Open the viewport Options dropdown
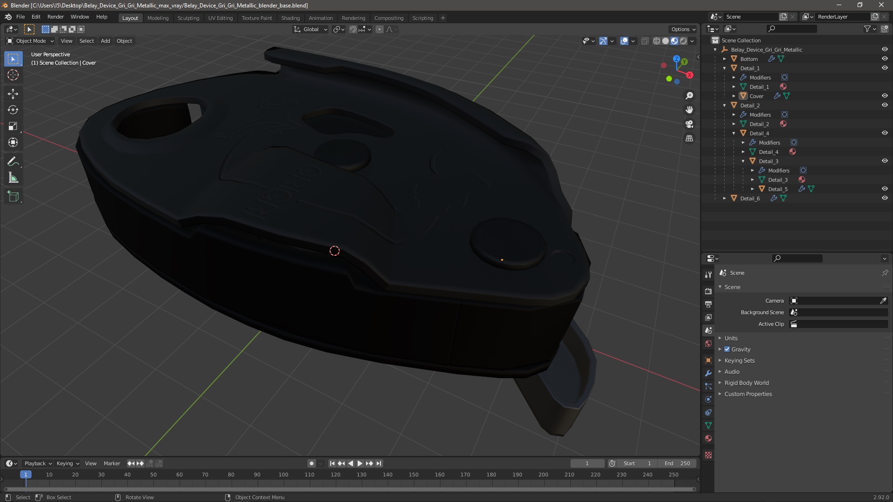Viewport: 893px width, 502px height. click(x=683, y=29)
